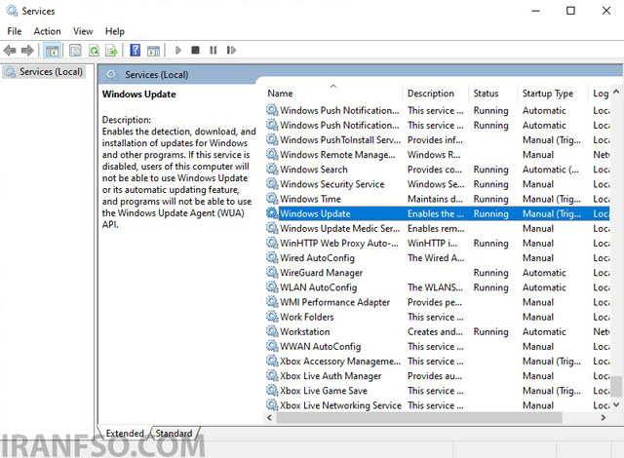Open the File menu
The height and width of the screenshot is (458, 624).
click(x=15, y=31)
